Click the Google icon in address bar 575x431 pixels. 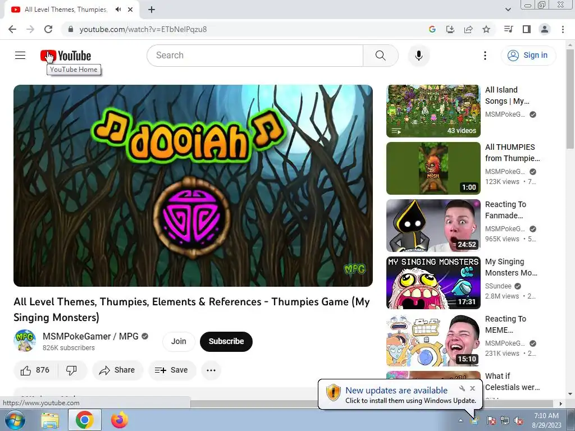(432, 29)
